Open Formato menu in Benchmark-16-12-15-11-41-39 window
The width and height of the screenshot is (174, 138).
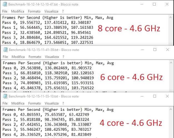pyautogui.click(x=35, y=57)
